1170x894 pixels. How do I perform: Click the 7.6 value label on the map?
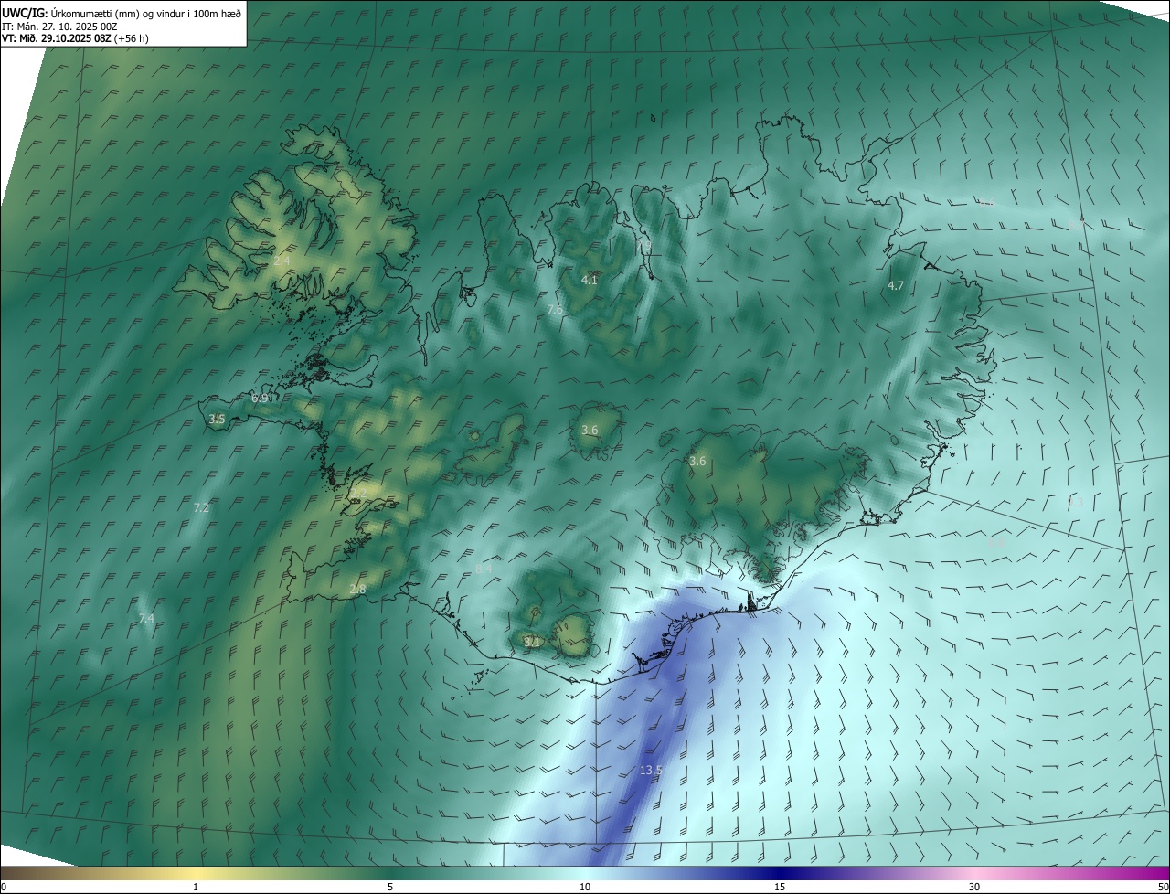point(555,311)
